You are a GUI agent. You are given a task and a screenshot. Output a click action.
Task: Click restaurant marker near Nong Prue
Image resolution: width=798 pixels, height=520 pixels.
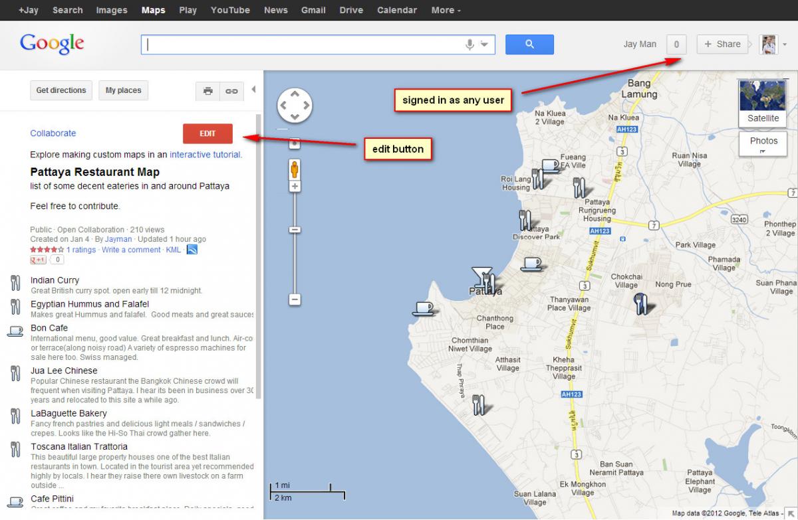(x=640, y=303)
